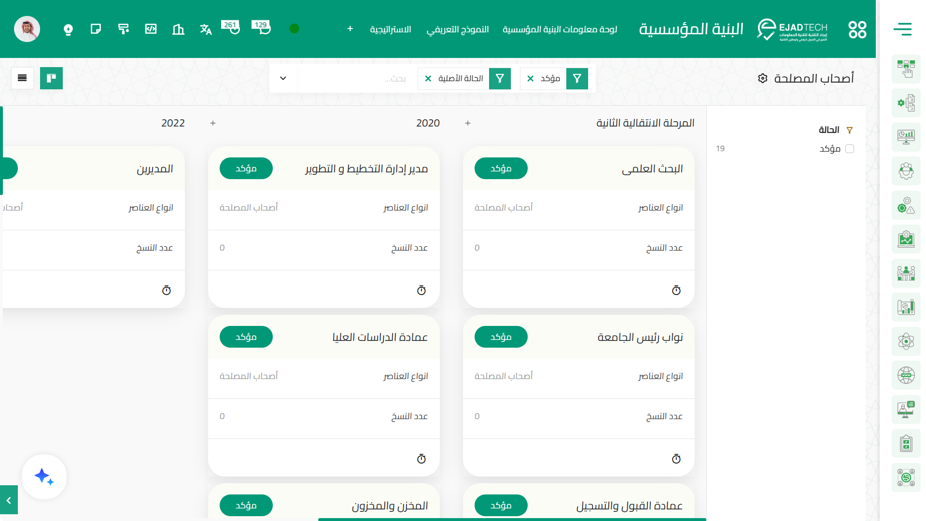Click timer icon on نواب رئيس الجامعة card

(x=676, y=459)
